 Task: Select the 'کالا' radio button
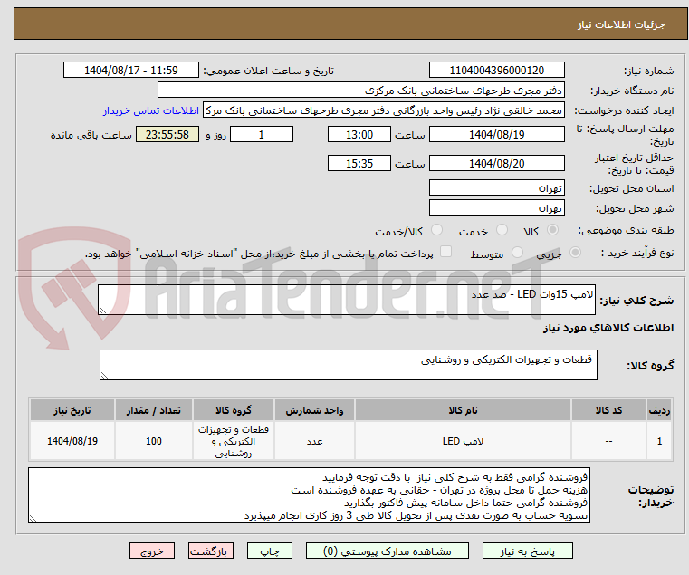pos(553,230)
